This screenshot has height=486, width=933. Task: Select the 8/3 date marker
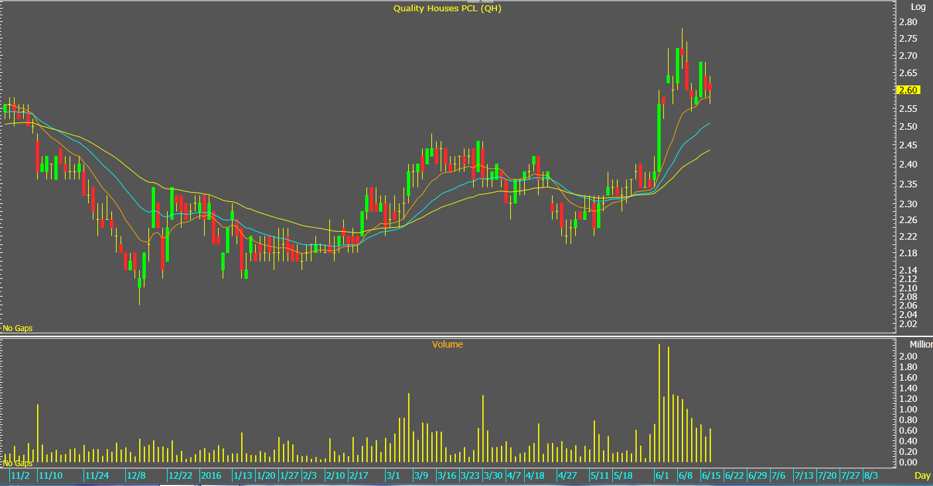871,475
